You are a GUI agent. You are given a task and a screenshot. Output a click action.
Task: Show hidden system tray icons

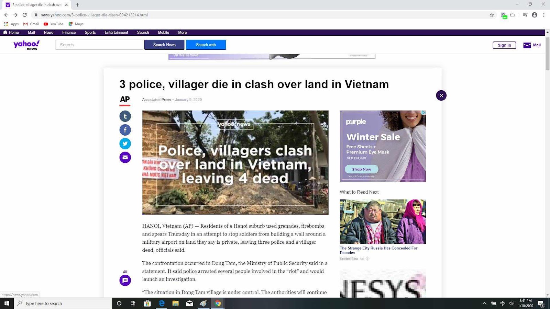[x=484, y=303]
